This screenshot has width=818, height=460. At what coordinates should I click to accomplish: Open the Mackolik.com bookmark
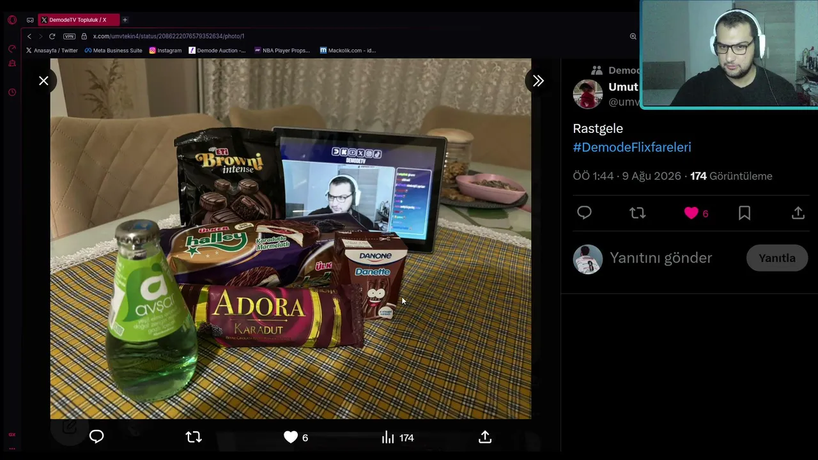(348, 50)
